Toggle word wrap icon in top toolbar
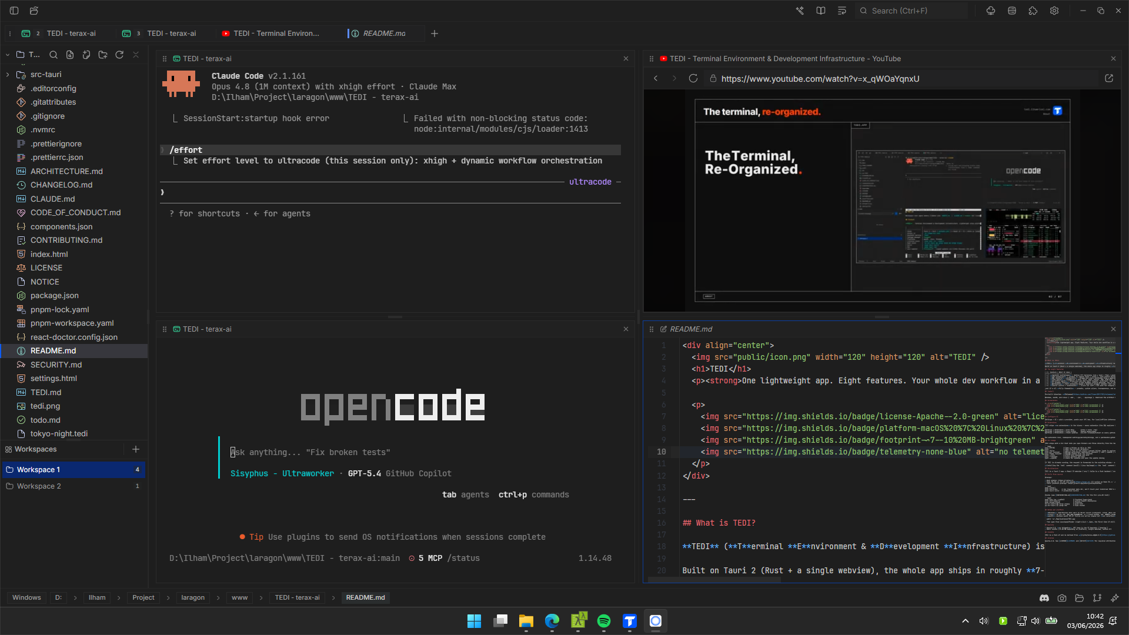The width and height of the screenshot is (1129, 635). point(842,11)
